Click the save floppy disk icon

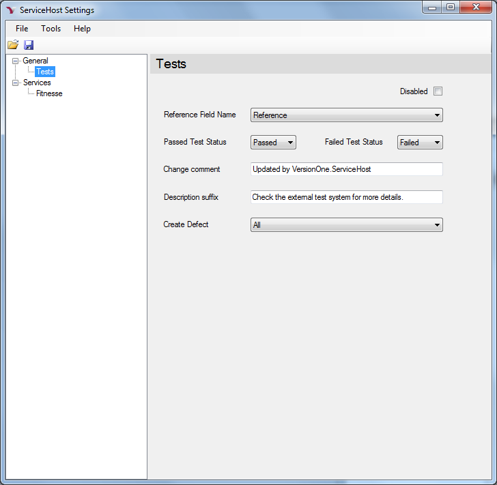pos(29,45)
